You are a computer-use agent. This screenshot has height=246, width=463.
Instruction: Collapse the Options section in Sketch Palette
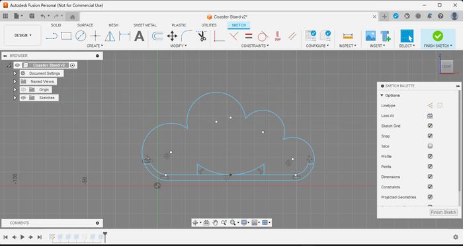[x=382, y=95]
